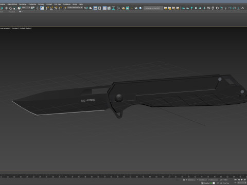Screen dimensions: 247x185
Task: Open the Standard viewport label menu
Action: (15, 28)
